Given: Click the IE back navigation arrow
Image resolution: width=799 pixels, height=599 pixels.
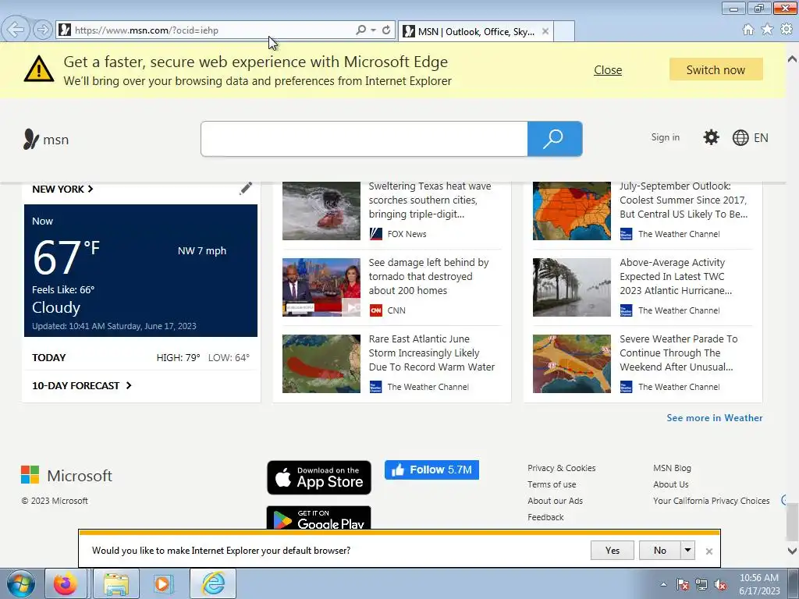Looking at the screenshot, I should tap(16, 30).
